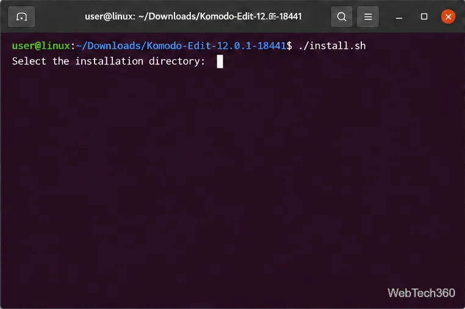Click the green user@linux prompt

(x=41, y=46)
